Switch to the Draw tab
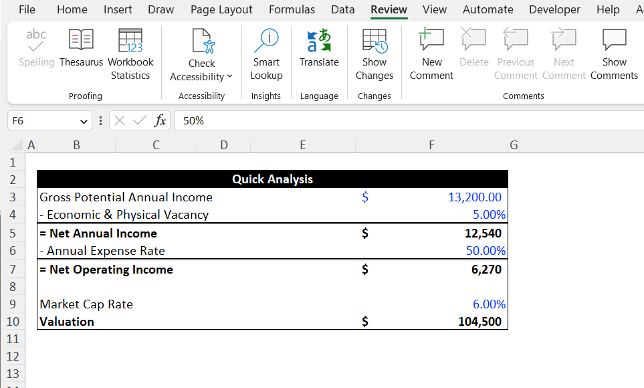The image size is (644, 388). 160,9
